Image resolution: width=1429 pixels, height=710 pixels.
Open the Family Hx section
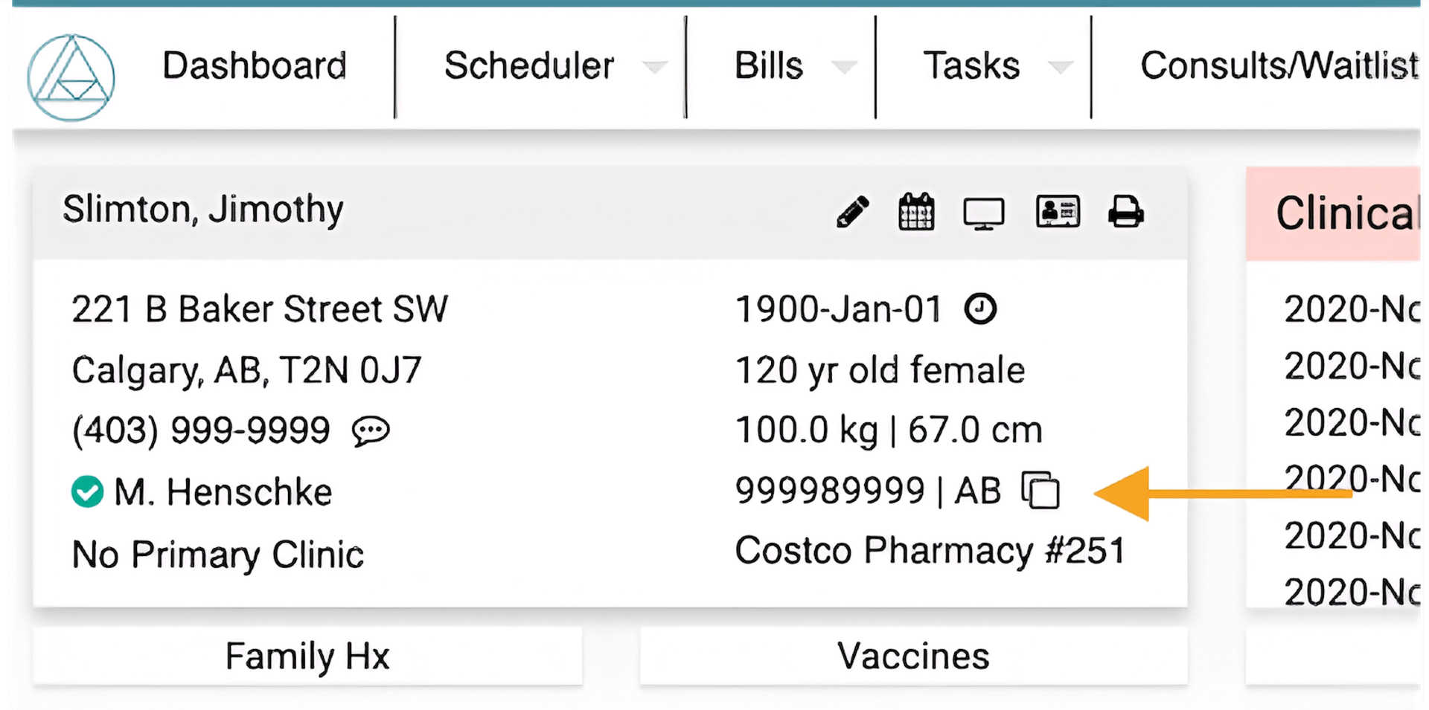[x=307, y=656]
